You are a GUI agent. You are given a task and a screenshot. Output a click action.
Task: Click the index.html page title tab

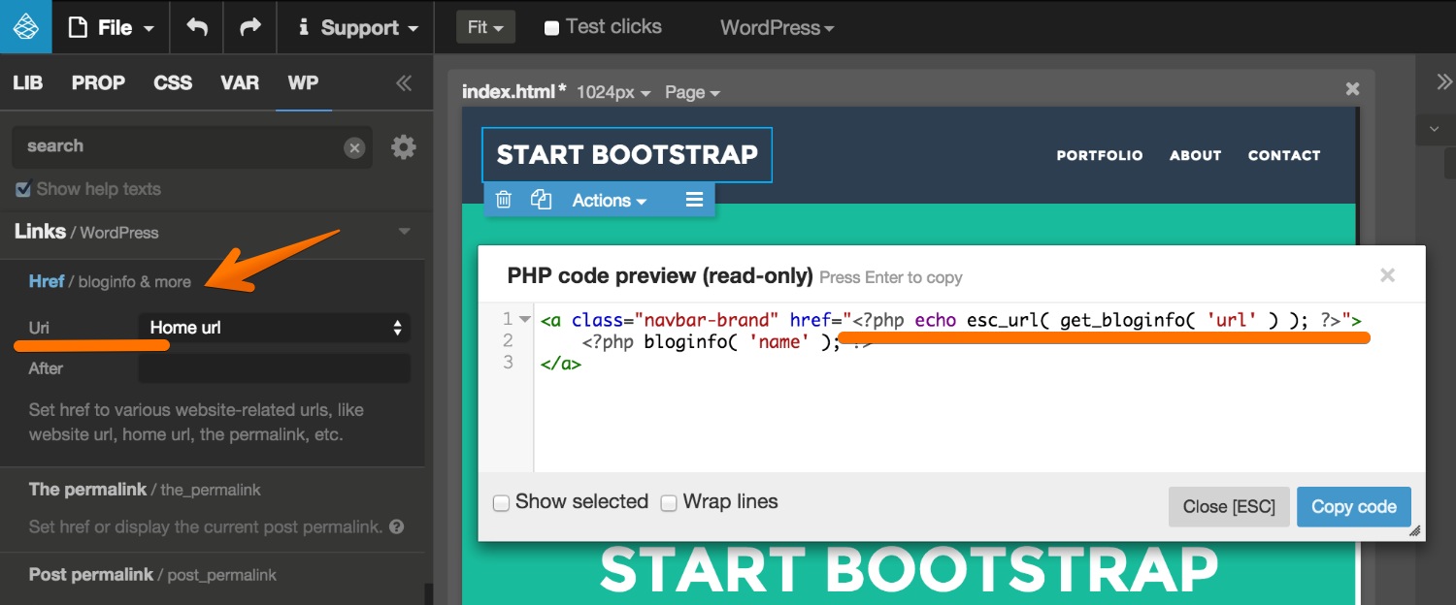(x=514, y=92)
